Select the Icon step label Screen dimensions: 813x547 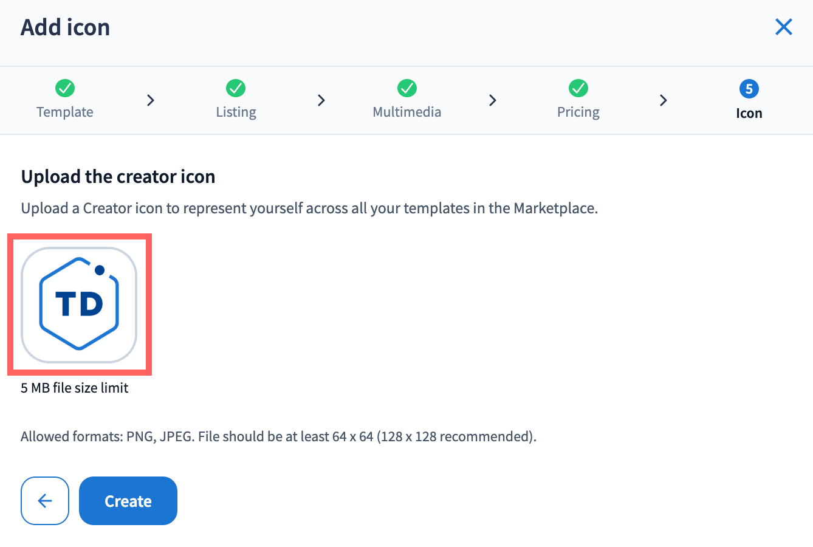[x=749, y=113]
